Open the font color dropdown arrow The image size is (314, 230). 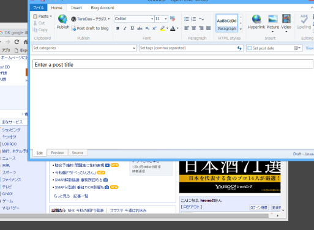(178, 28)
